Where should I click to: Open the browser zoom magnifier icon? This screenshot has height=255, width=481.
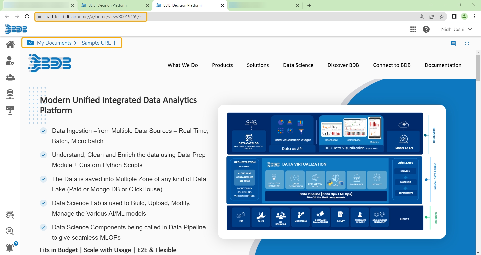pos(422,17)
